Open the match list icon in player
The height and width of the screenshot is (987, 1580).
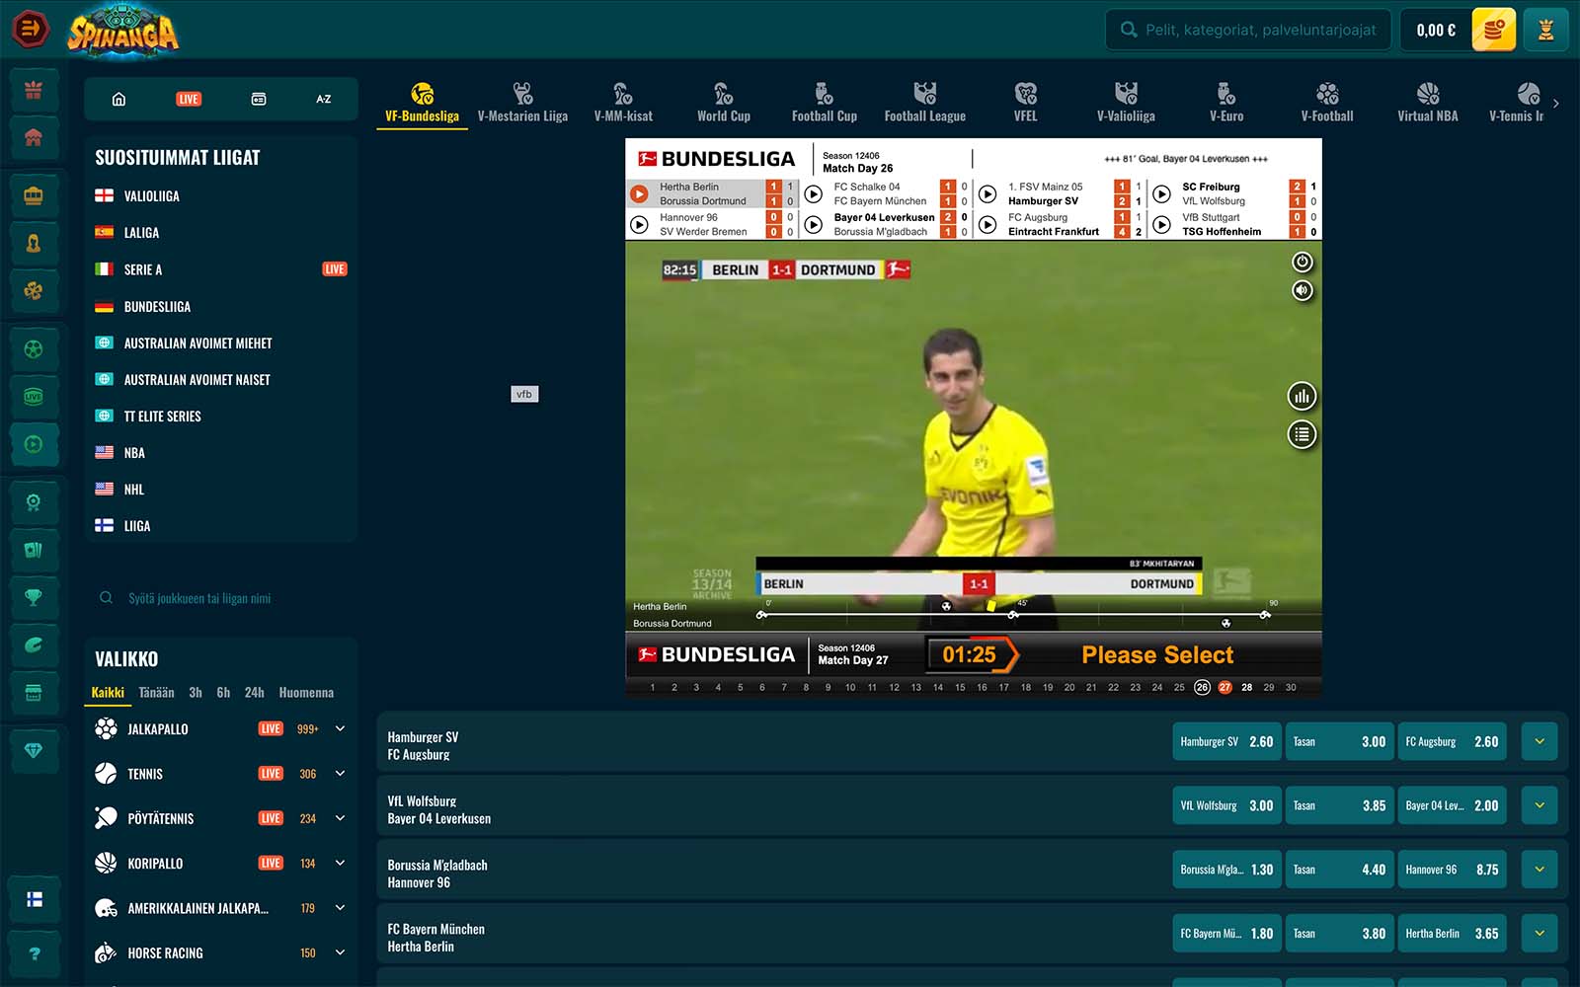tap(1302, 434)
